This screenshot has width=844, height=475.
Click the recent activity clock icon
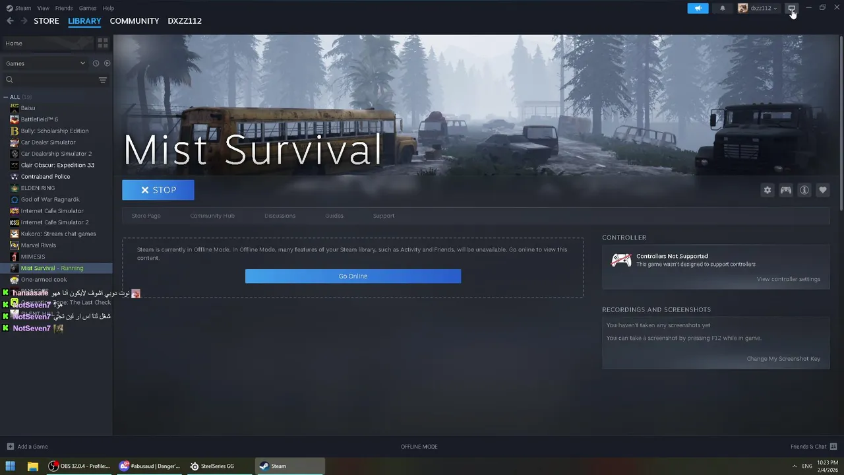click(x=96, y=63)
